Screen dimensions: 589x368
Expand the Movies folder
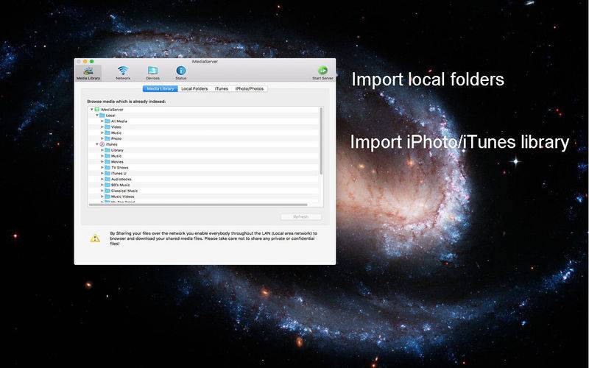[x=102, y=162]
